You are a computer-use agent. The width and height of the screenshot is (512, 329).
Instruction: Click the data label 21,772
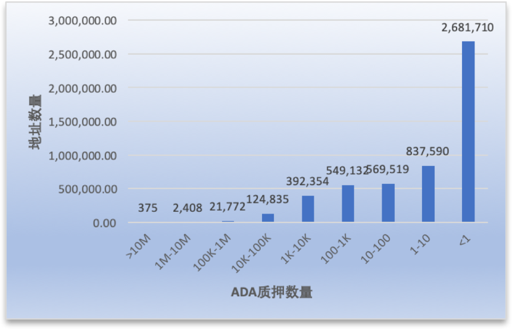(227, 206)
